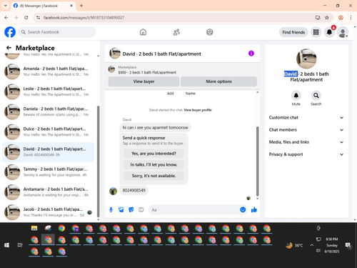357x268 pixels.
Task: Bookmark this page with the star icon
Action: coord(327,17)
